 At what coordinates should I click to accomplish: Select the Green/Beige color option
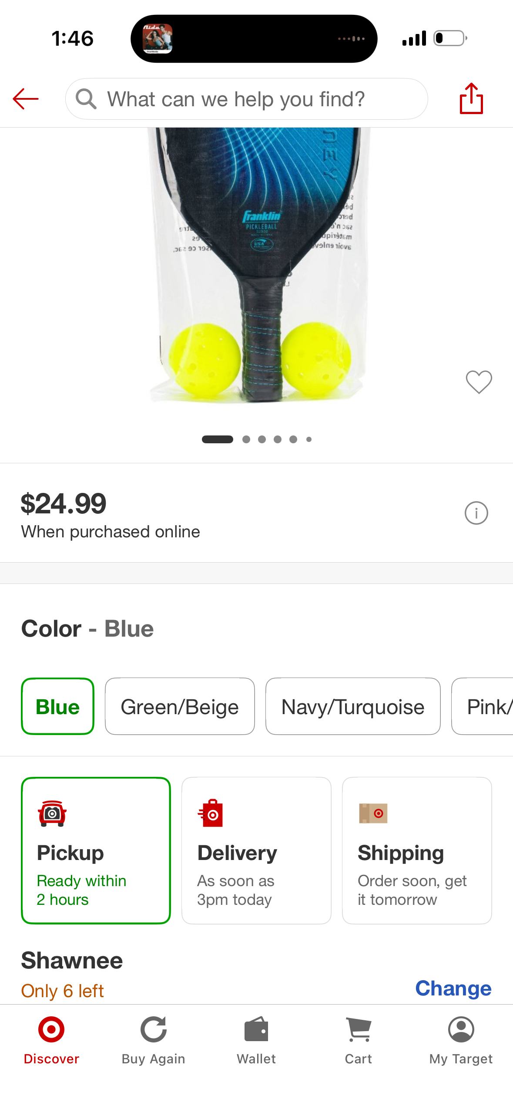[x=180, y=706]
